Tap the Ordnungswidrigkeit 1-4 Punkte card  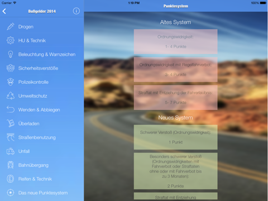175,41
